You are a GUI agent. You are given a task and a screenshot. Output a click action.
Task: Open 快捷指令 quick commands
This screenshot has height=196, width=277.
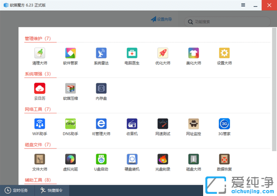[51, 190]
